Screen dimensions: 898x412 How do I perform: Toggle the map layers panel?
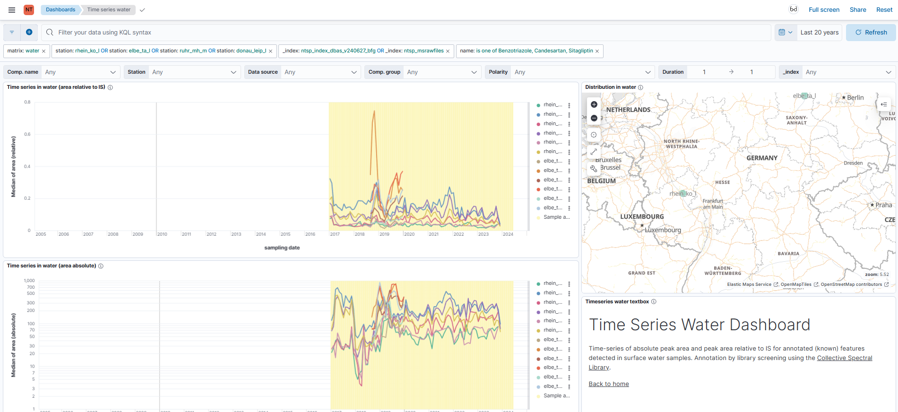tap(884, 104)
